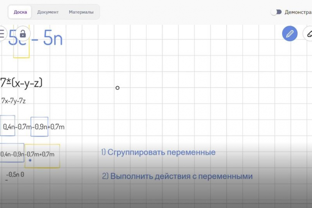The height and width of the screenshot is (208, 312).
Task: Click the large blue text 5n
Action: (x=53, y=38)
